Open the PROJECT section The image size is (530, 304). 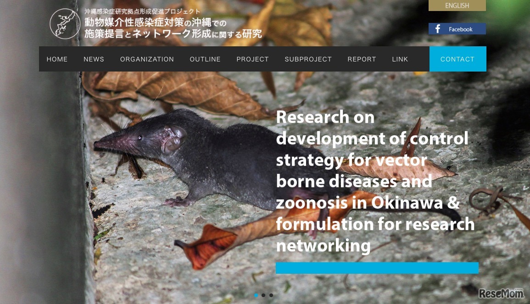tap(252, 59)
